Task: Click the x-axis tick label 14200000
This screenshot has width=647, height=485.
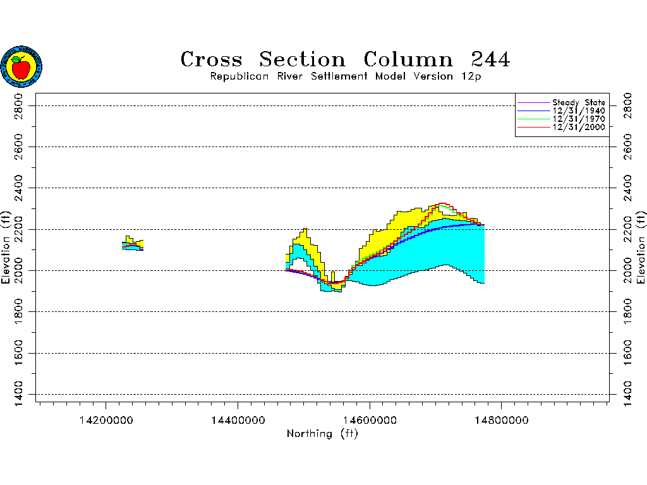Action: (106, 420)
